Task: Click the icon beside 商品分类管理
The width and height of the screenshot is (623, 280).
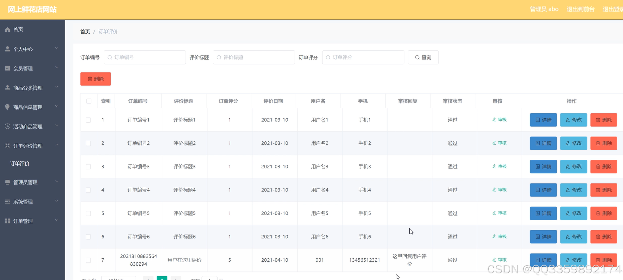Action: click(x=7, y=88)
